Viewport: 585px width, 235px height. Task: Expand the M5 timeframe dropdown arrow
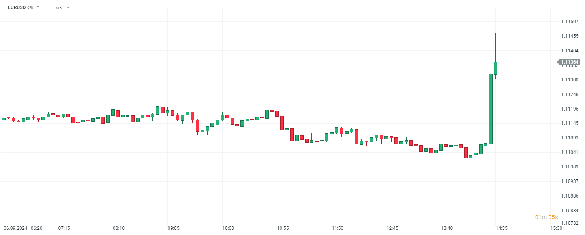point(68,7)
